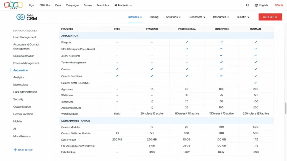The width and height of the screenshot is (287, 161).
Task: Click Territory Management checkmark under Enterprise
Action: (x=221, y=62)
